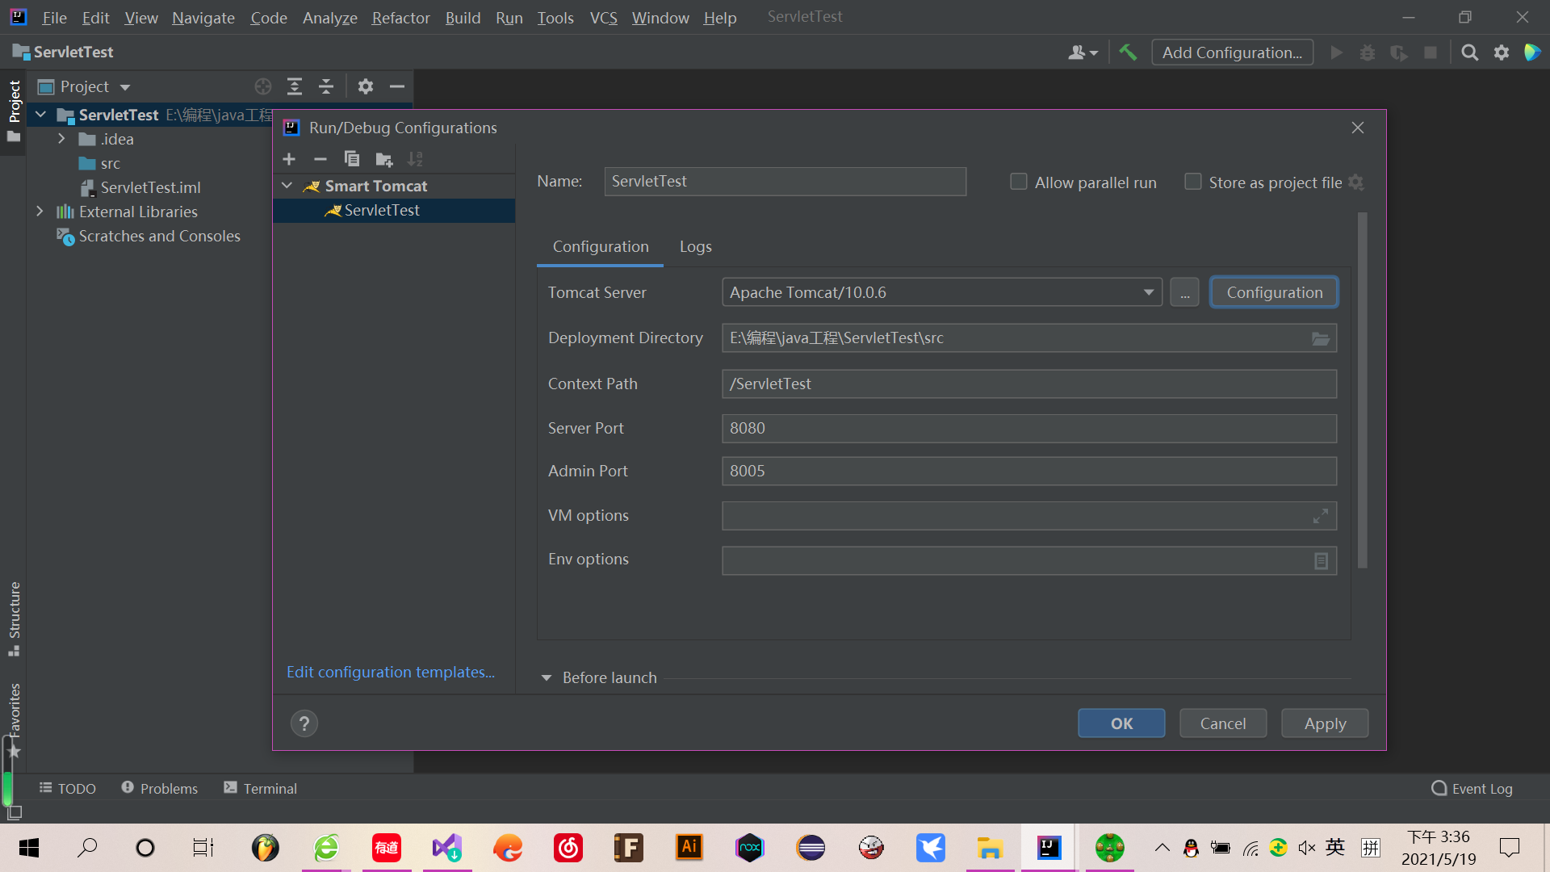Open Project panel settings gear
The height and width of the screenshot is (872, 1550).
click(365, 86)
